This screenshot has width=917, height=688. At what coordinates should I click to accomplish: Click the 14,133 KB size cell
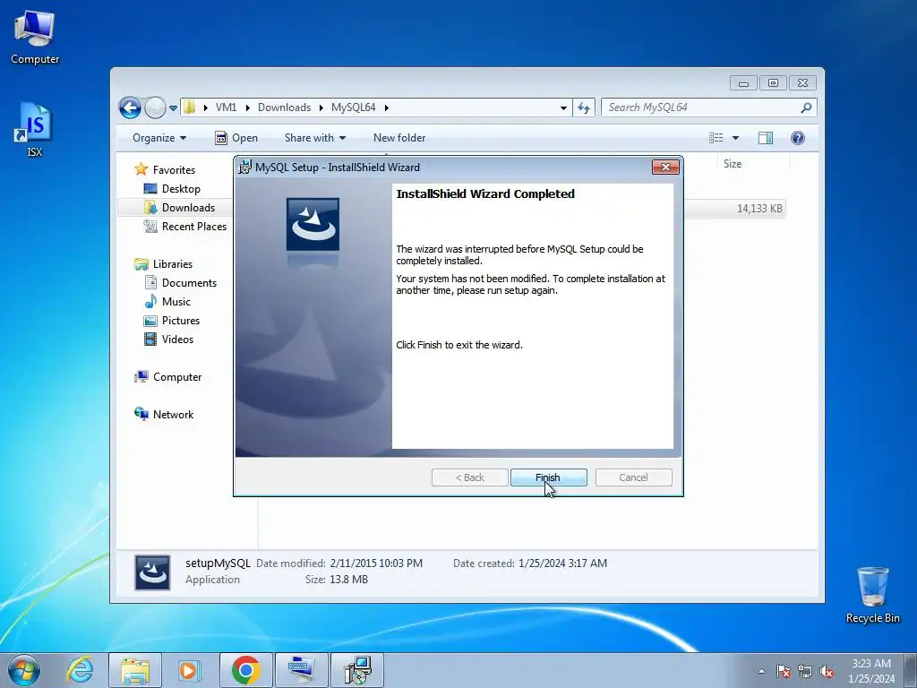(759, 208)
